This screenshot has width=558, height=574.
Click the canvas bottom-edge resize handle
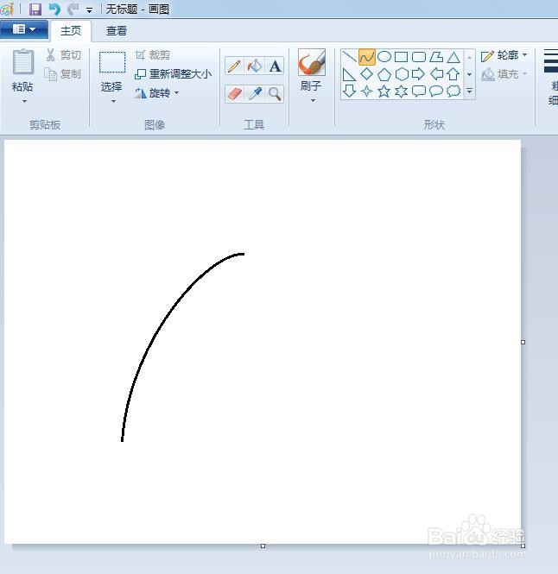(263, 546)
